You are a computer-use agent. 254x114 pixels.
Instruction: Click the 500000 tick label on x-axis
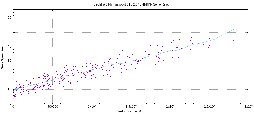click(x=52, y=107)
